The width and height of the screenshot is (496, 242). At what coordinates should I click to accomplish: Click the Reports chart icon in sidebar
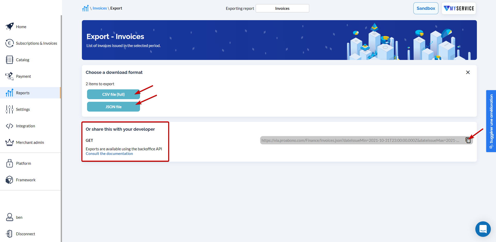(10, 93)
